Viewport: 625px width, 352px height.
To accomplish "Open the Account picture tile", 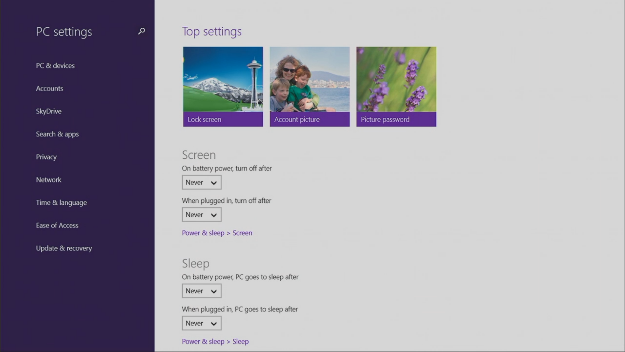I will [x=310, y=87].
